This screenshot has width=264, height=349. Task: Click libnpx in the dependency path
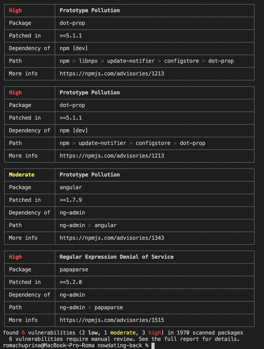[x=88, y=61]
